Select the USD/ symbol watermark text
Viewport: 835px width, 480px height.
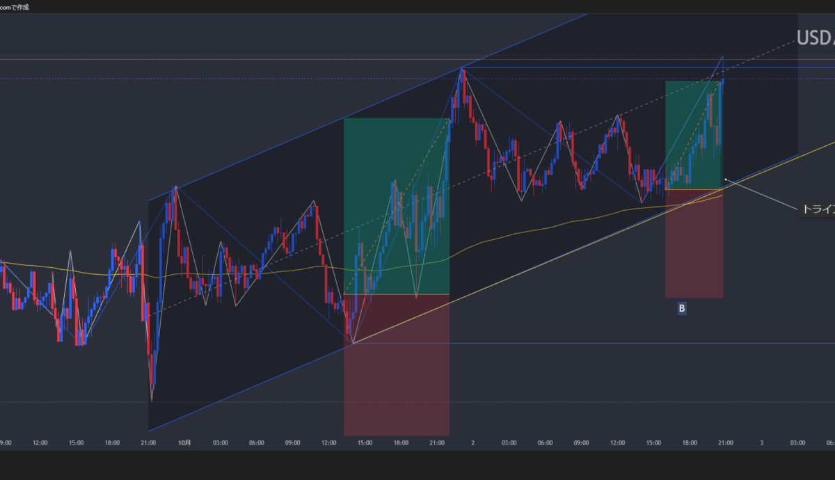(815, 38)
